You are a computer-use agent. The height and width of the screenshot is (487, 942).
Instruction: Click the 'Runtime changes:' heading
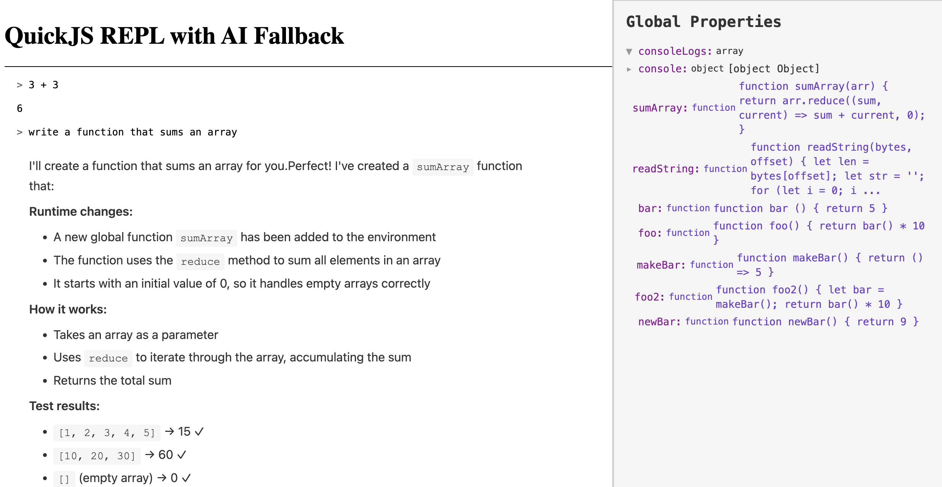pyautogui.click(x=81, y=212)
